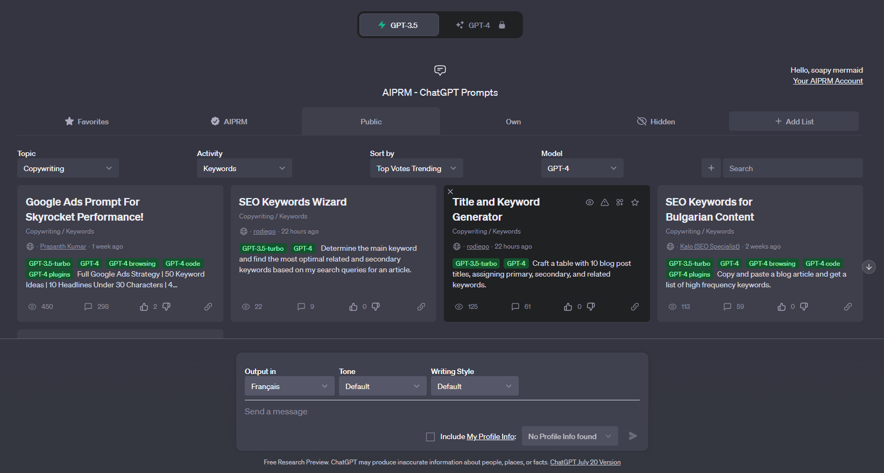The image size is (884, 473).
Task: Click the Search prompts input field
Action: tap(793, 168)
